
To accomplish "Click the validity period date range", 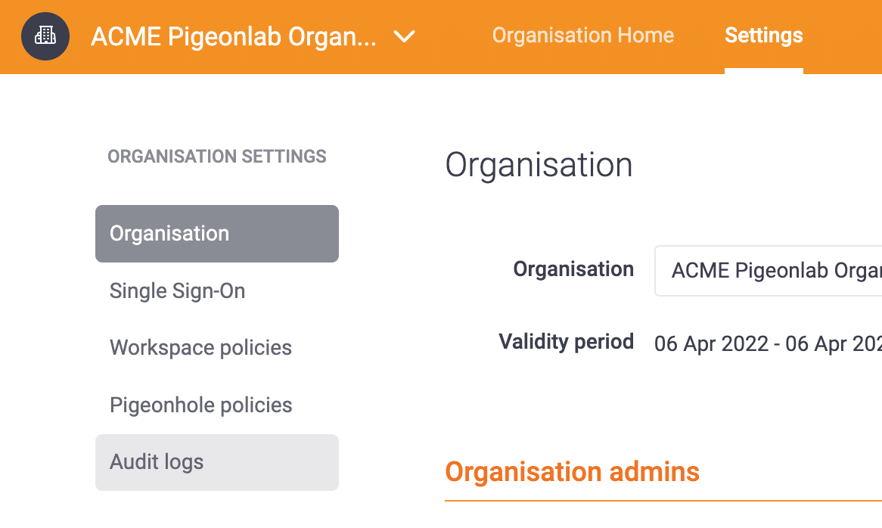I will (x=766, y=343).
